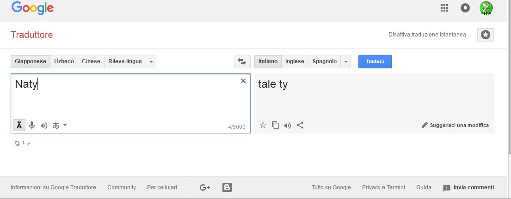Select Inglese as target language
511x199 pixels.
[295, 61]
